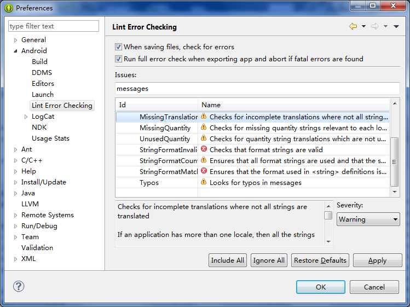
Task: Click the warning icon of MissingQuantity row
Action: point(204,128)
